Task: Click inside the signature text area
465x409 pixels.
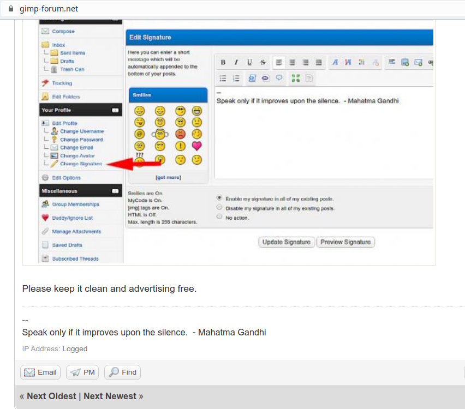Action: pyautogui.click(x=324, y=133)
